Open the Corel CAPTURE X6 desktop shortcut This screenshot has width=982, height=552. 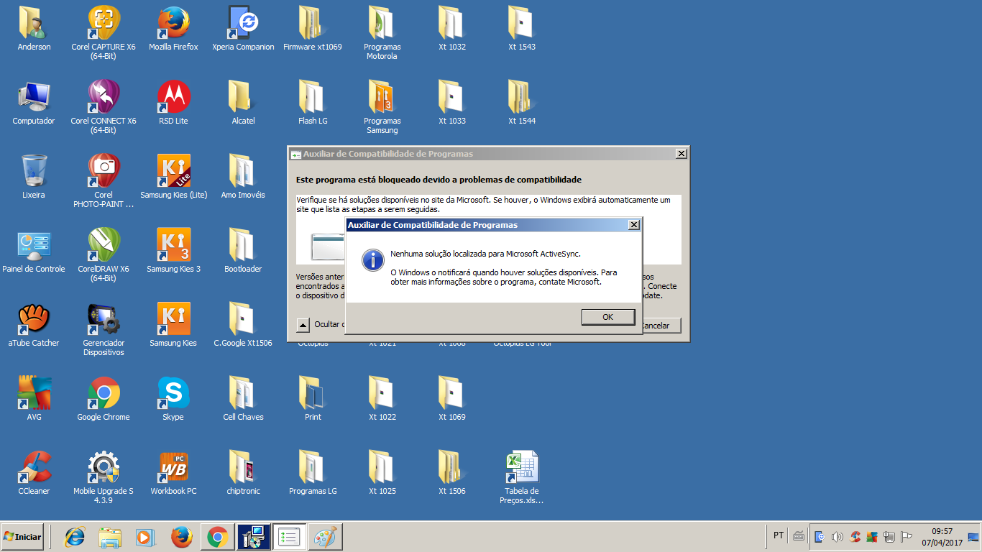point(104,32)
